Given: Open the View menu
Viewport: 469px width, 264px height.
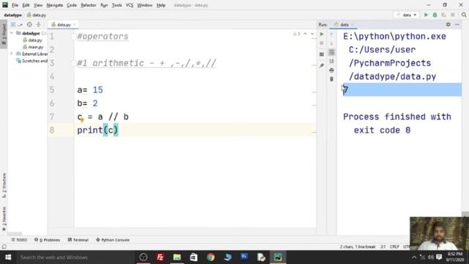Looking at the screenshot, I should tap(38, 5).
